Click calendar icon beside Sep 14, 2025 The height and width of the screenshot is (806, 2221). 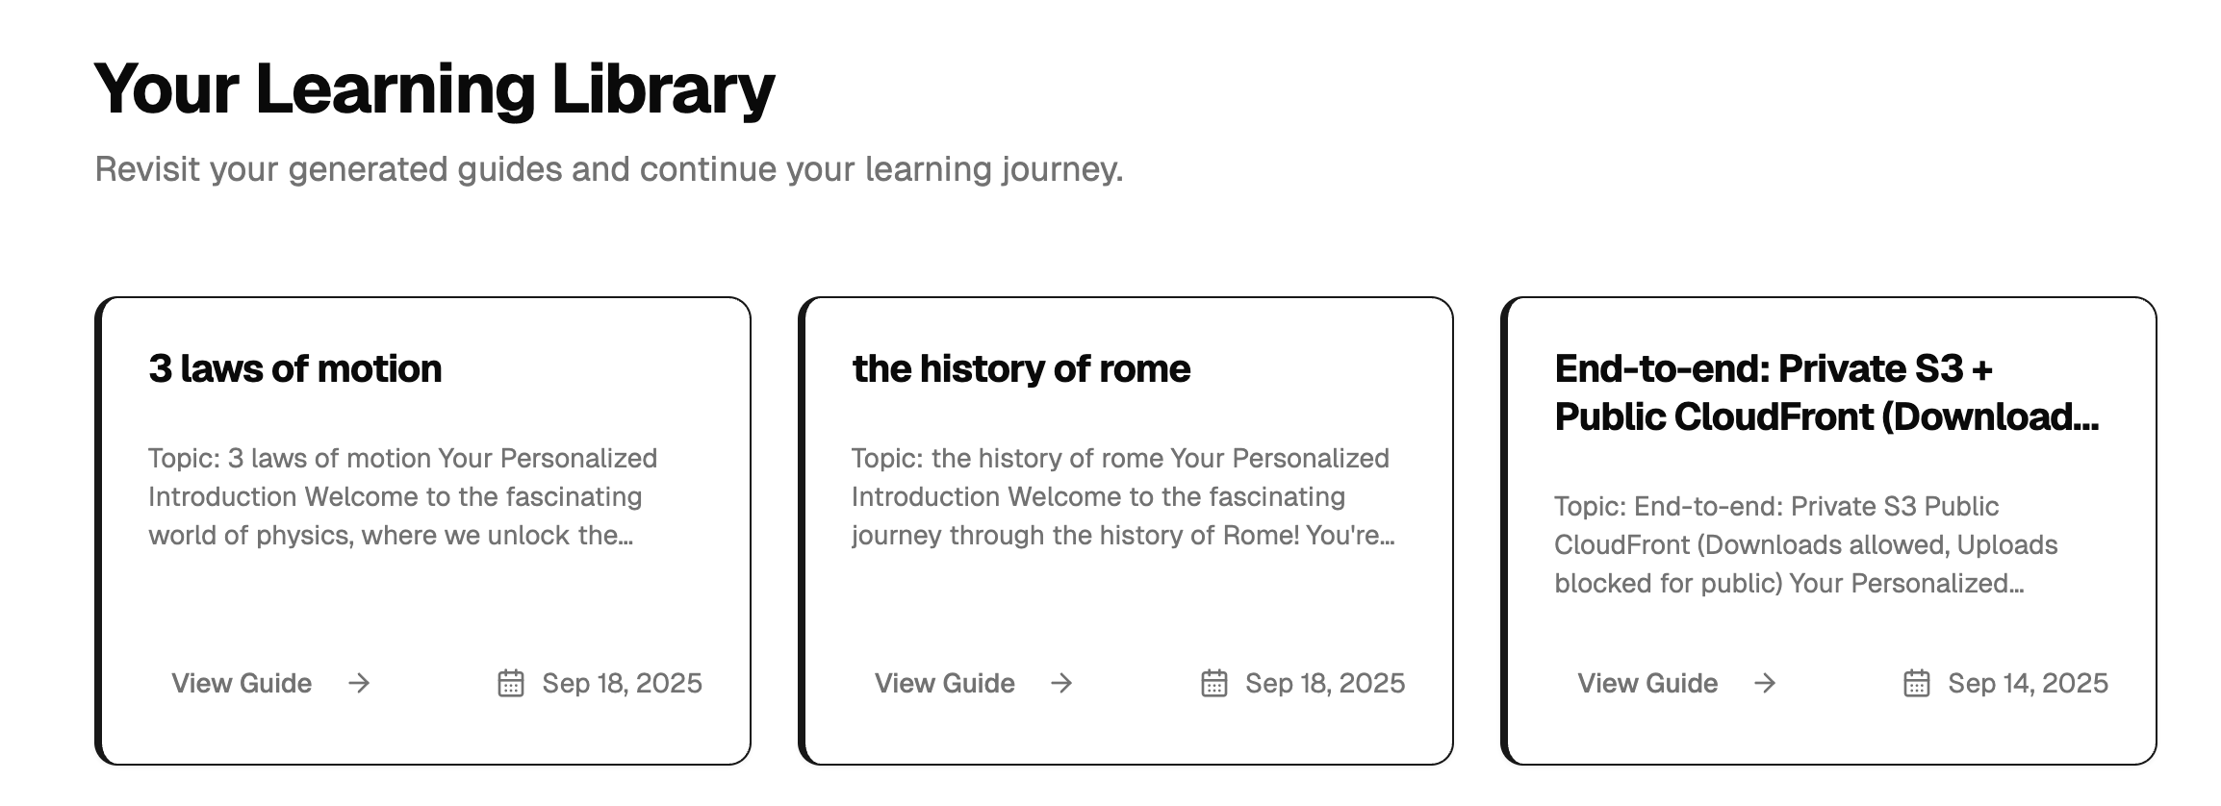click(1917, 683)
